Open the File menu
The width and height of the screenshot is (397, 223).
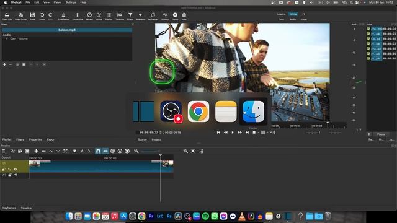click(28, 2)
